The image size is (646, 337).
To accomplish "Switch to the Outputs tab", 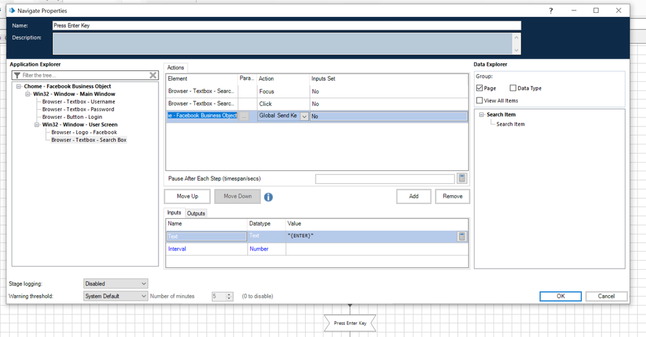I will click(196, 213).
